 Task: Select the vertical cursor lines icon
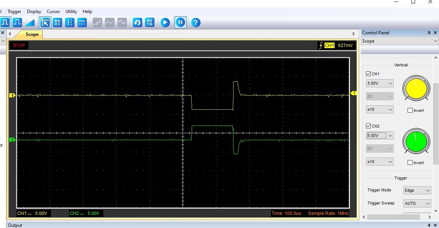point(70,23)
